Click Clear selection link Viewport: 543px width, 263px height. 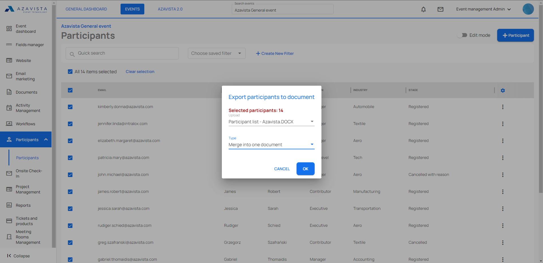[x=140, y=72]
